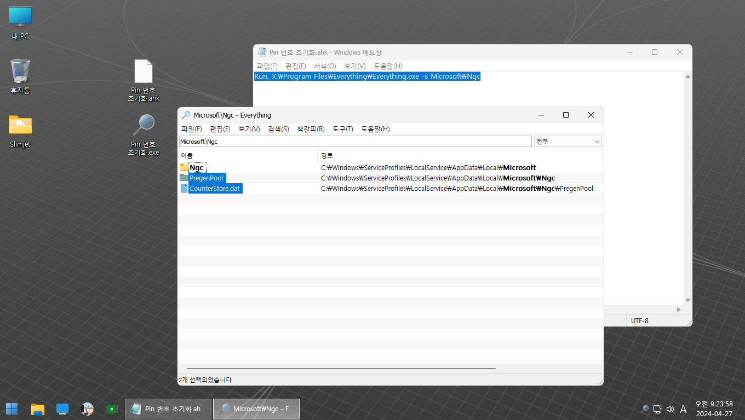Screen dimensions: 745x420
Task: Open Everything 책갈피(B) menu
Action: click(x=311, y=129)
